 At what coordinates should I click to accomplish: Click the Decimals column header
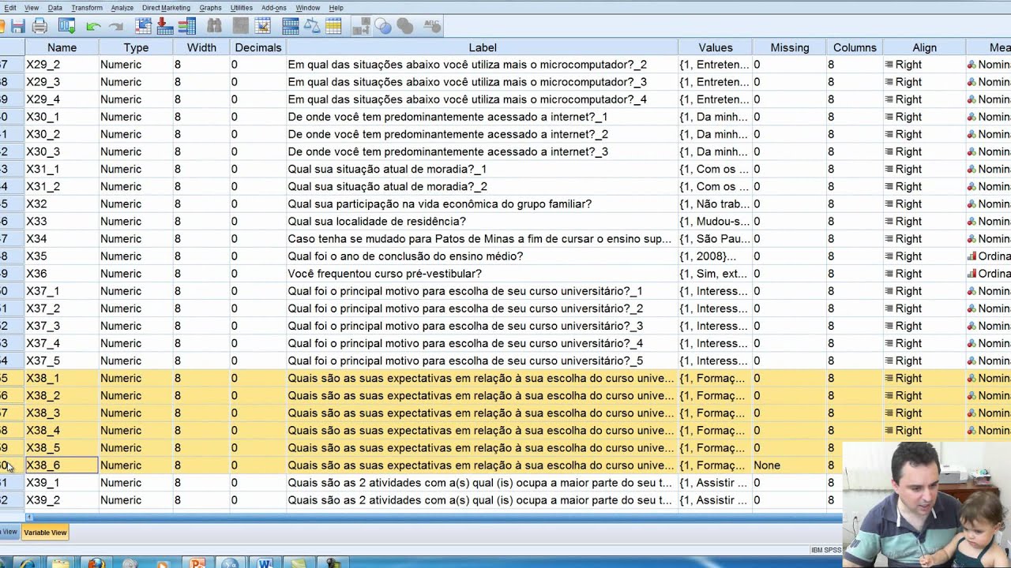[257, 47]
